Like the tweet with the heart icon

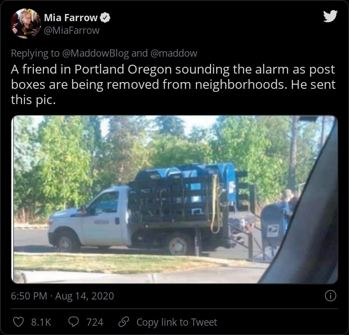pyautogui.click(x=18, y=322)
